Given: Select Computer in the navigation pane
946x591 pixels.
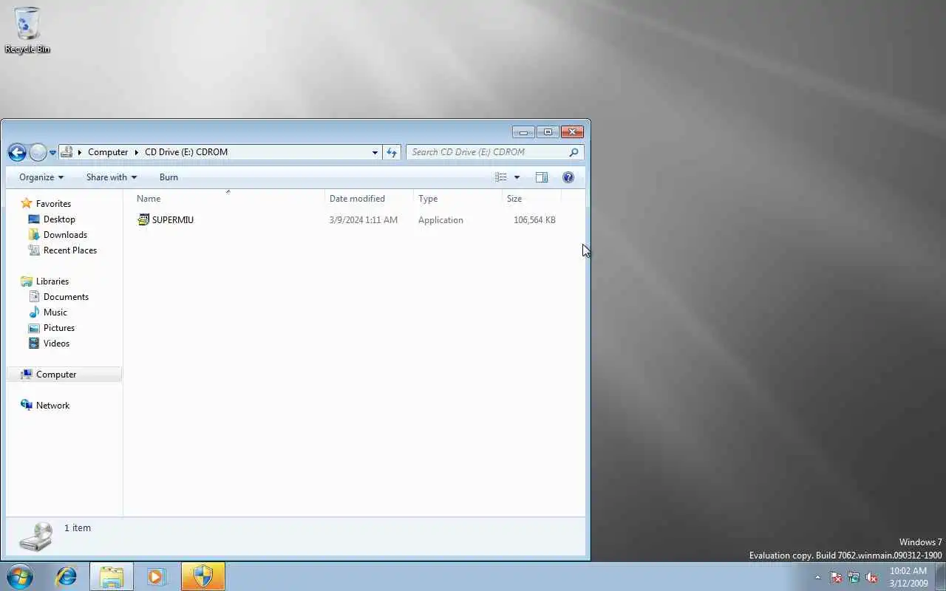Looking at the screenshot, I should [56, 375].
